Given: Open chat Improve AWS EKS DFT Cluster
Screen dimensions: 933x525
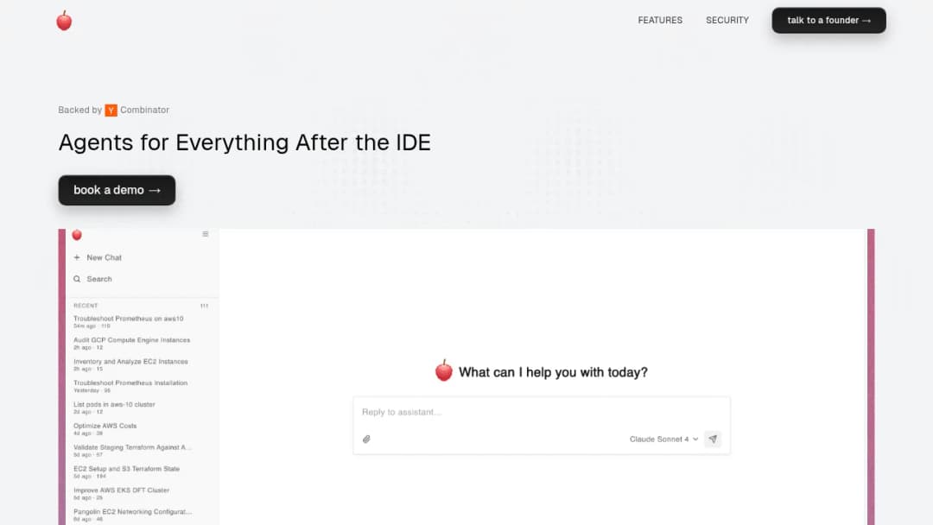Looking at the screenshot, I should click(122, 493).
